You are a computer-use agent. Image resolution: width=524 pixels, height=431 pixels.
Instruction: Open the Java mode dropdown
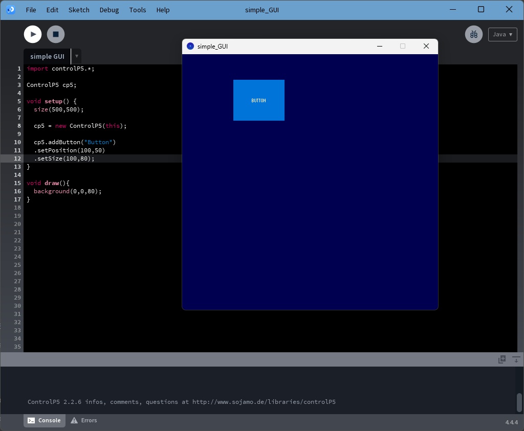tap(503, 34)
